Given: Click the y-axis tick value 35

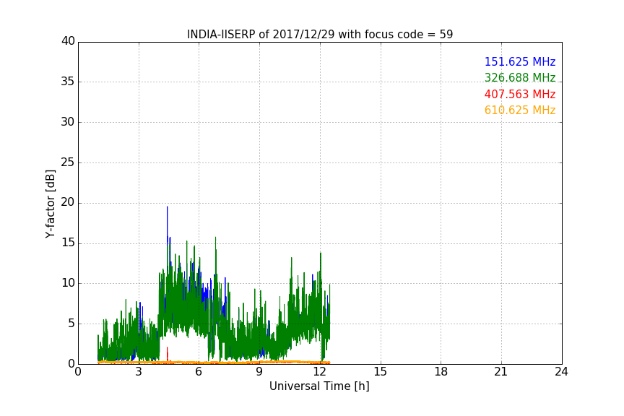Looking at the screenshot, I should coord(68,82).
